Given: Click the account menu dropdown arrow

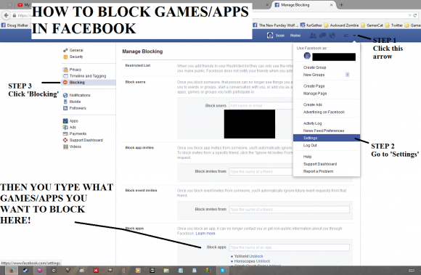Looking at the screenshot, I should click(354, 36).
